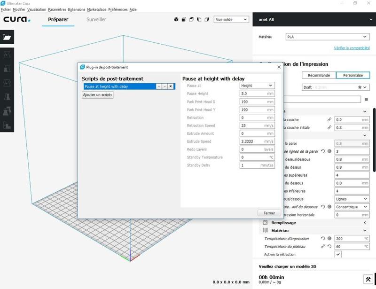Open Préférences menu
This screenshot has width=376, height=289.
(x=118, y=9)
